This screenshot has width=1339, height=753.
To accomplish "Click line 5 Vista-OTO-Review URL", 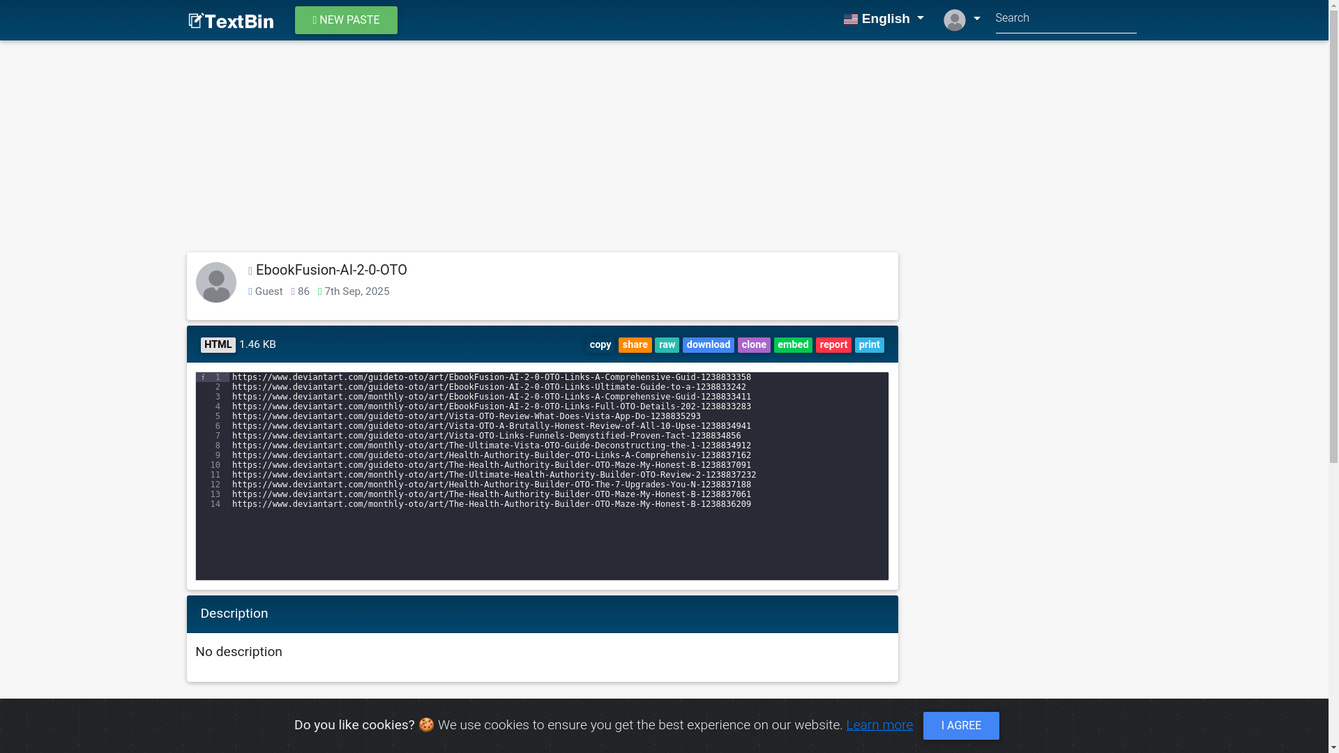I will coord(467,416).
